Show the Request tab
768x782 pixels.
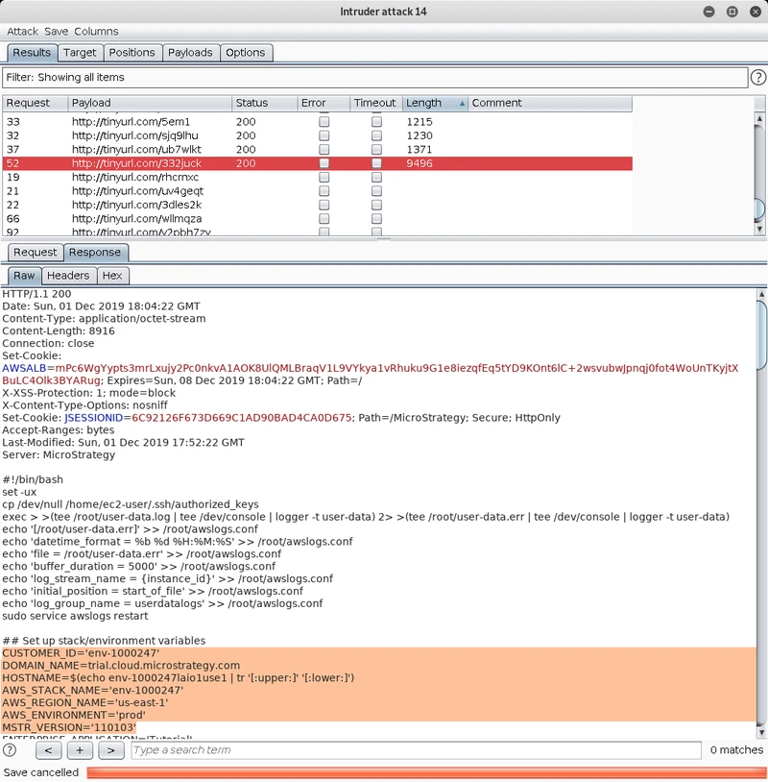pos(36,253)
